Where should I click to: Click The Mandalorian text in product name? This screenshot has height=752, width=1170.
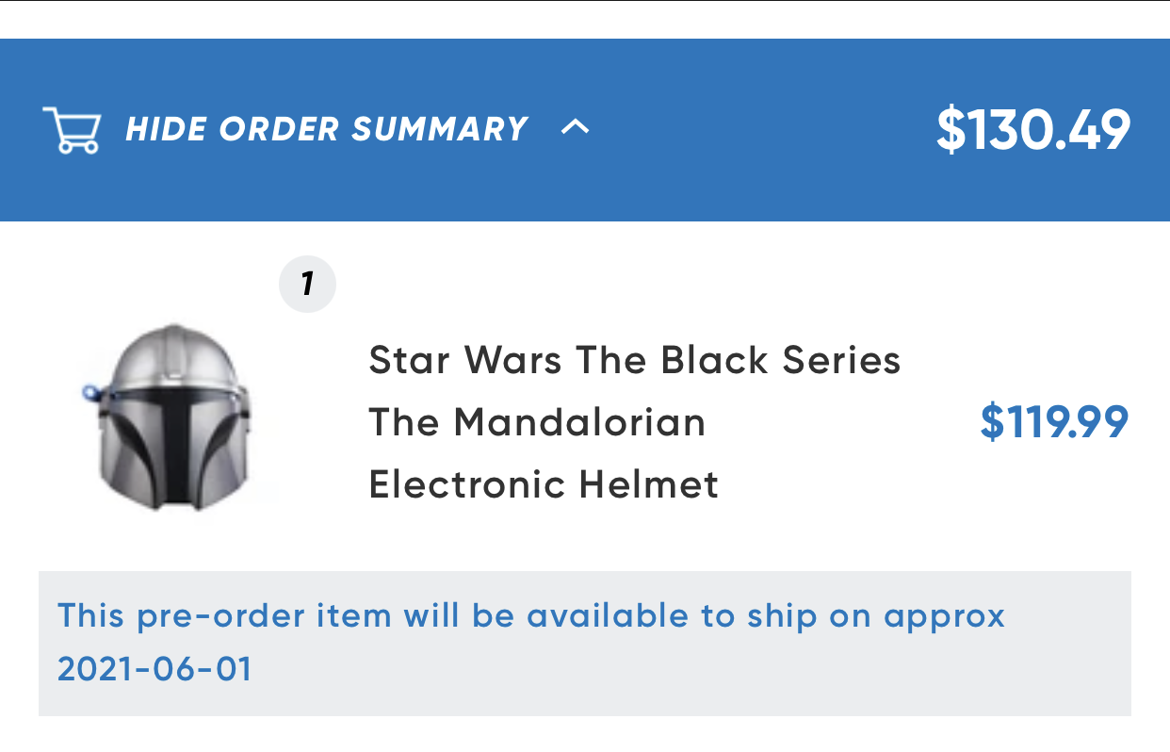coord(537,422)
